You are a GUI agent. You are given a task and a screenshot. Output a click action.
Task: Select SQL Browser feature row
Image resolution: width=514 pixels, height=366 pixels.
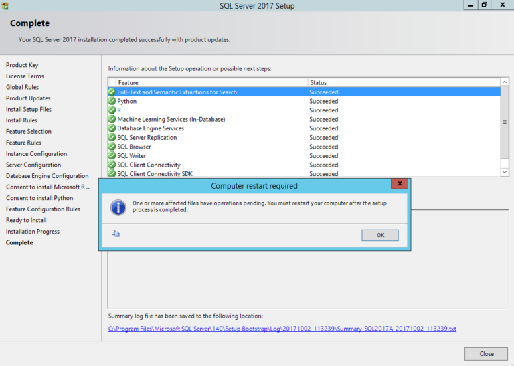[305, 147]
